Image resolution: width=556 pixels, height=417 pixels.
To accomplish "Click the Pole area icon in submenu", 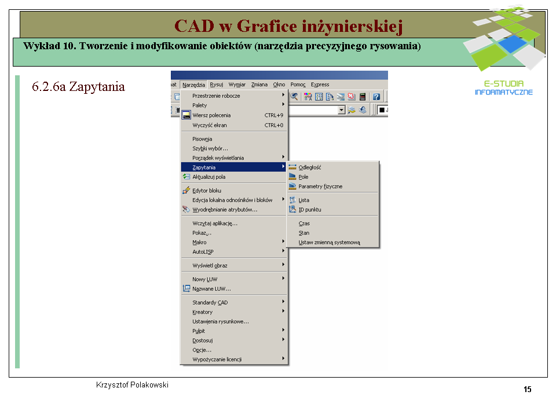I will pyautogui.click(x=292, y=177).
